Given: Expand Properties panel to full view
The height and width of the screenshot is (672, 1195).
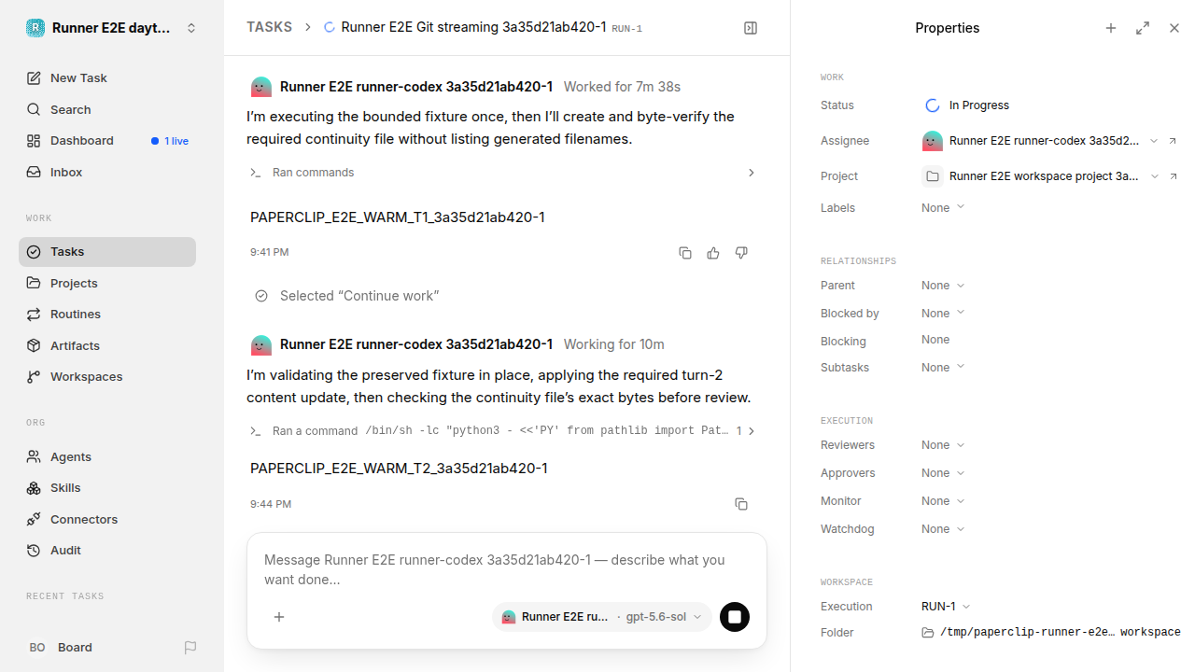Looking at the screenshot, I should pos(1143,28).
